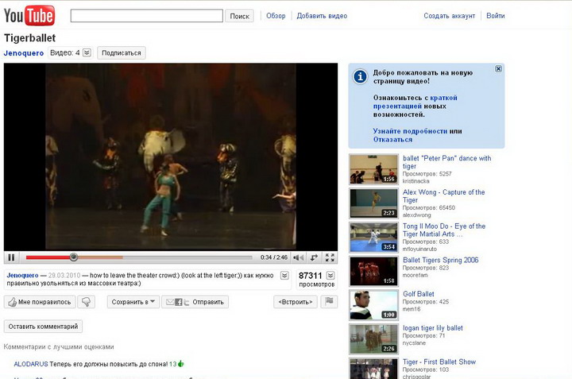The image size is (572, 379).
Task: Pause the video playback
Action: pos(11,257)
